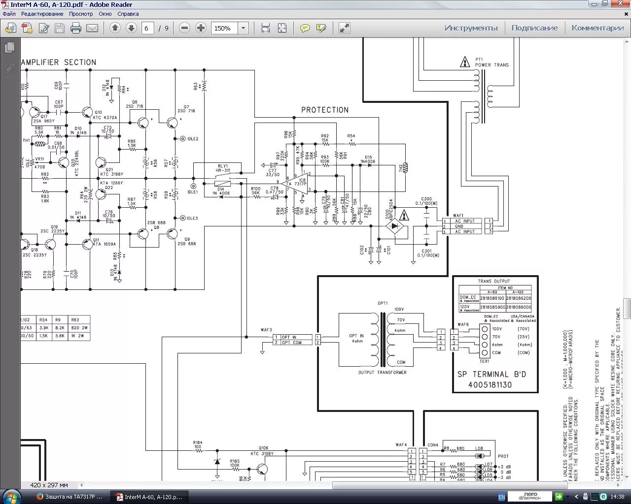This screenshot has width=631, height=504.
Task: Switch to Firefox 'Защита на TA7317P' taskbar item
Action: pos(70,497)
